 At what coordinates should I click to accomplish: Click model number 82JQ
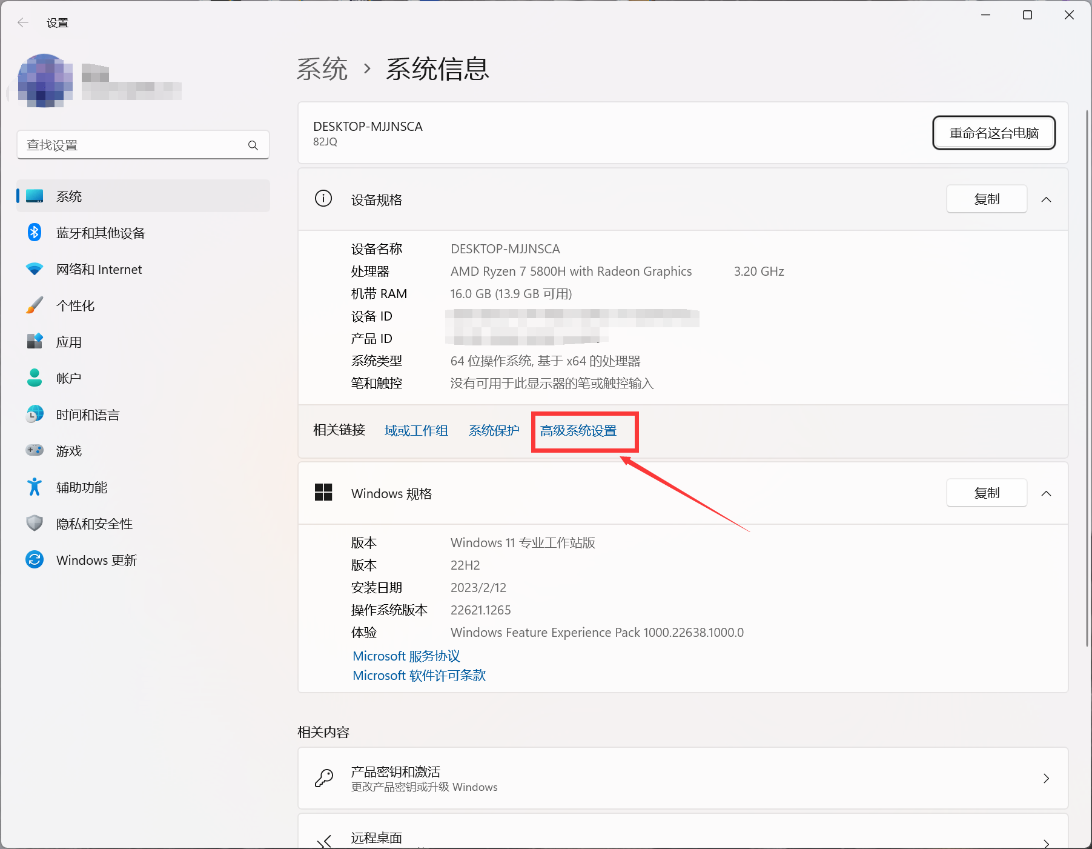pos(325,141)
